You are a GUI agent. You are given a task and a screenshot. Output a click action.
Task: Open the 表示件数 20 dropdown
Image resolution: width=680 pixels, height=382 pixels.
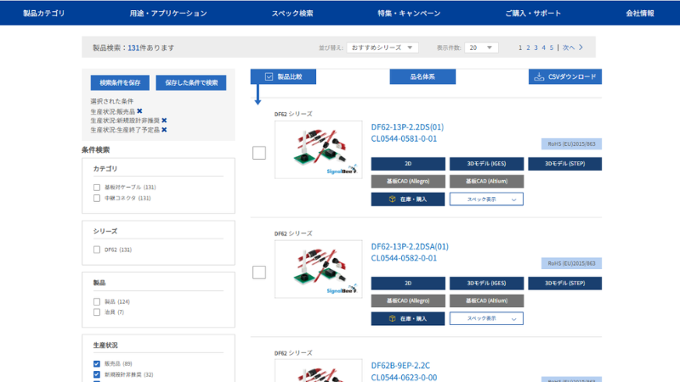coord(481,48)
